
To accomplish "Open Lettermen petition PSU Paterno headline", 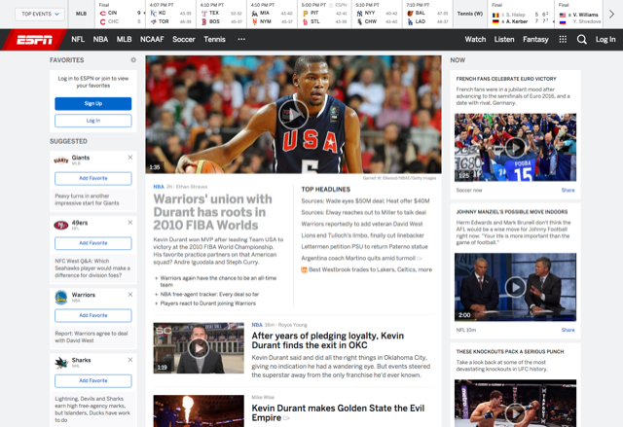I will point(364,246).
